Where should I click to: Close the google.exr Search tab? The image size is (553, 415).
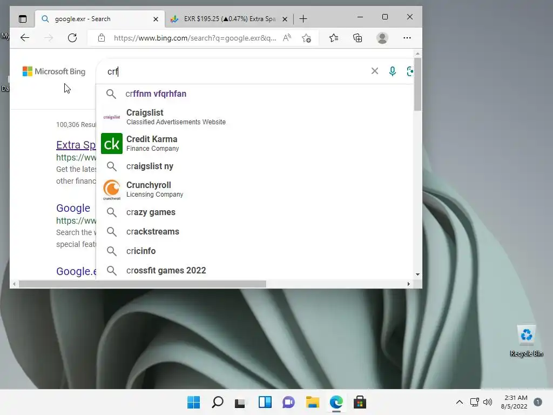click(x=156, y=19)
